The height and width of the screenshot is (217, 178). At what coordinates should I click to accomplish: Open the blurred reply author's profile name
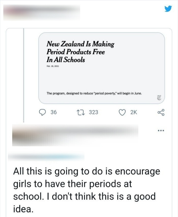click(x=75, y=135)
